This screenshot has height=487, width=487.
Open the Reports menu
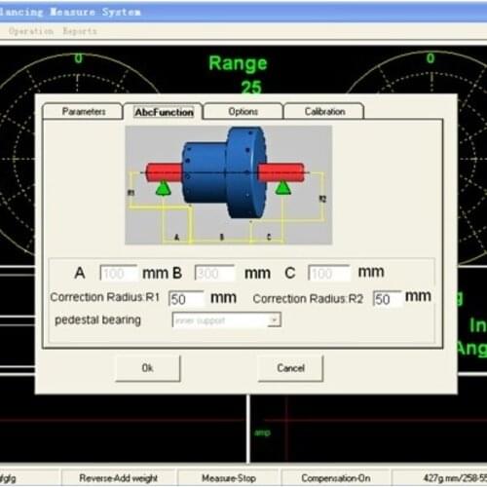click(x=80, y=31)
